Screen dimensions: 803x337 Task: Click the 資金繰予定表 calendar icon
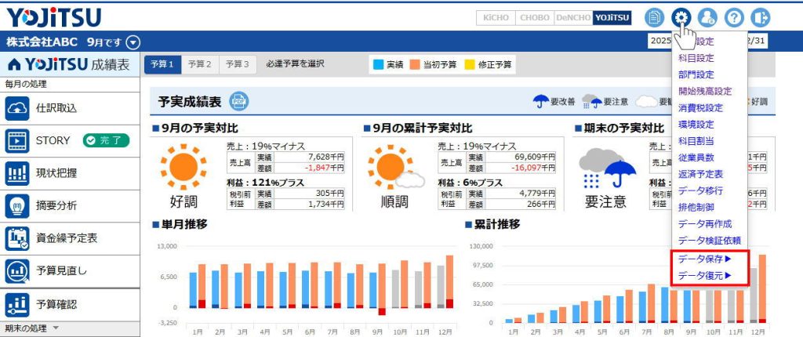17,238
